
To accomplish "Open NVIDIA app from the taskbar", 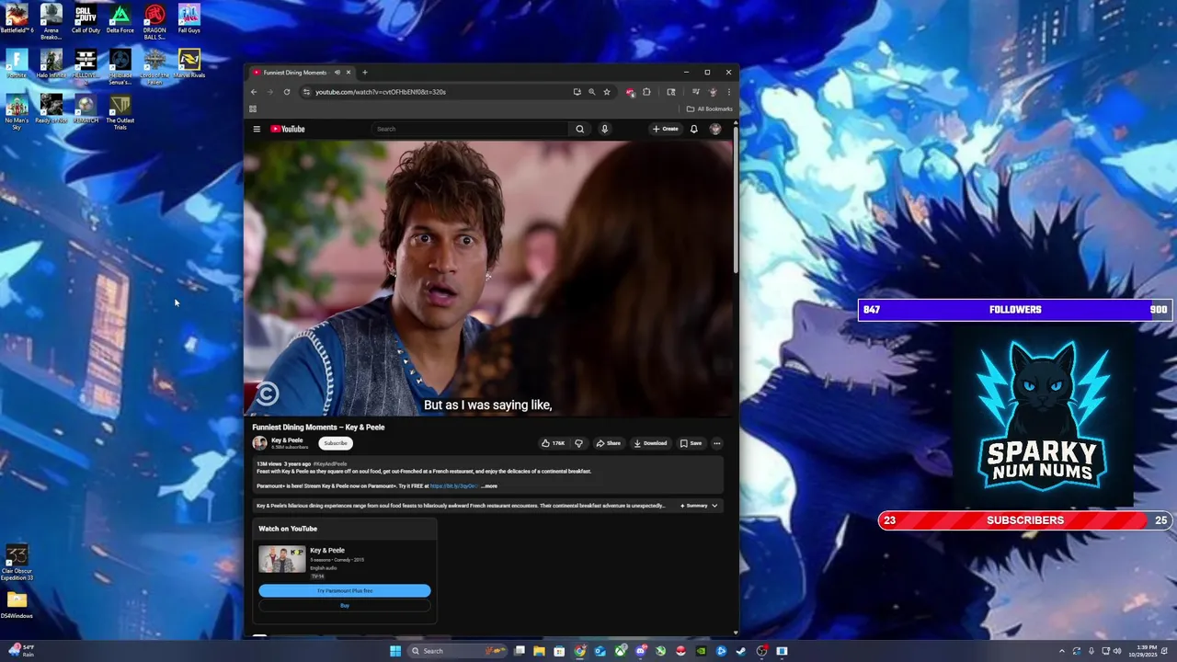I will pyautogui.click(x=702, y=651).
